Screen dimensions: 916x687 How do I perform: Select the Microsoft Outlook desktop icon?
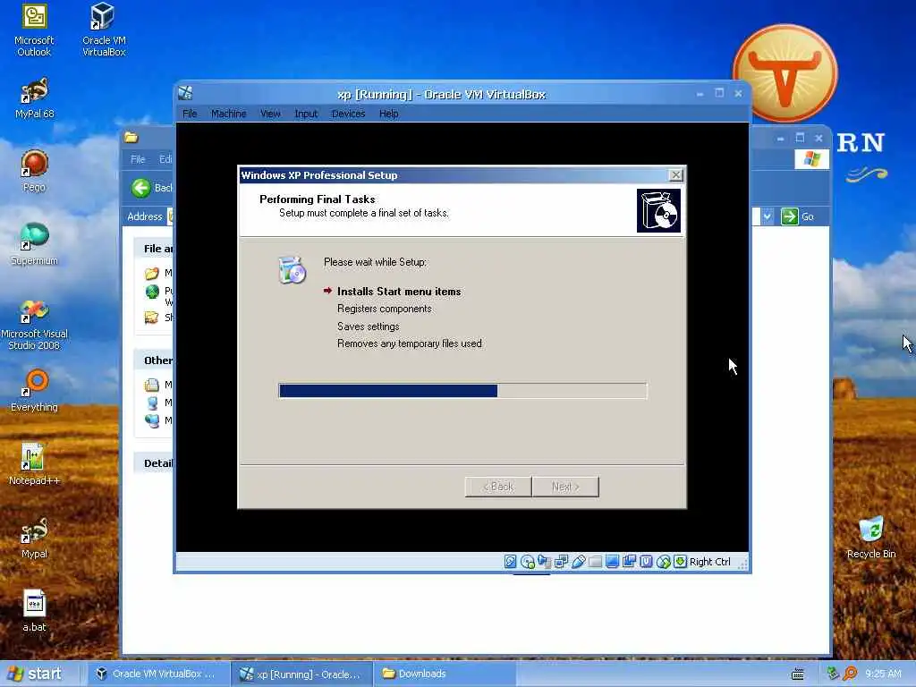[x=34, y=30]
